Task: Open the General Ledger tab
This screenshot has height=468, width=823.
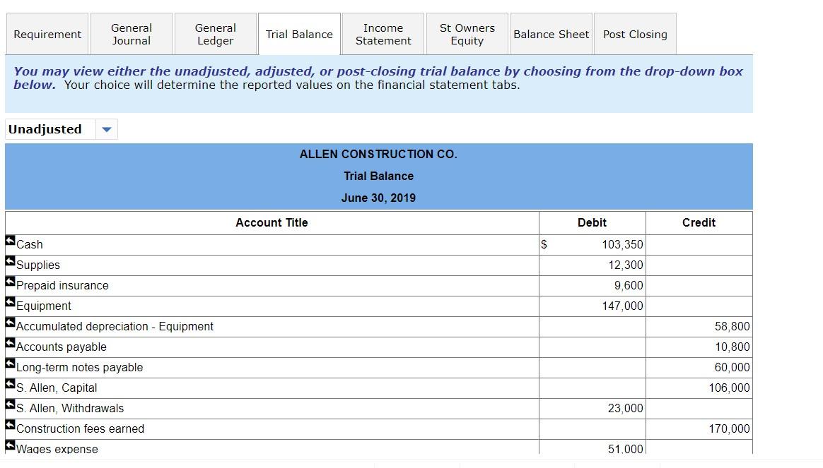Action: point(215,33)
